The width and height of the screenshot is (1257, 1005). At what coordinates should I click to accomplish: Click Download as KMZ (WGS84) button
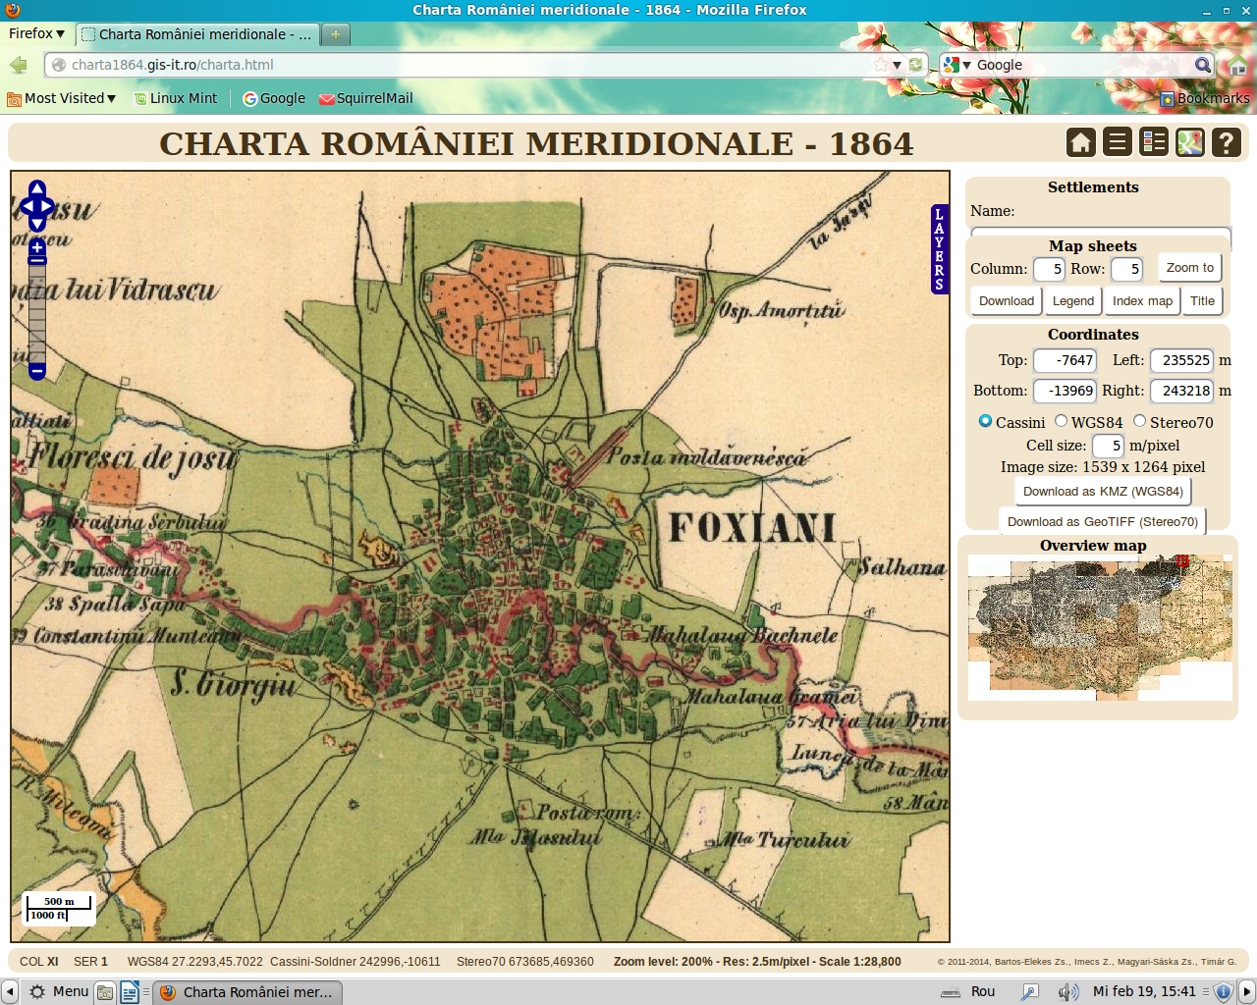(1103, 492)
